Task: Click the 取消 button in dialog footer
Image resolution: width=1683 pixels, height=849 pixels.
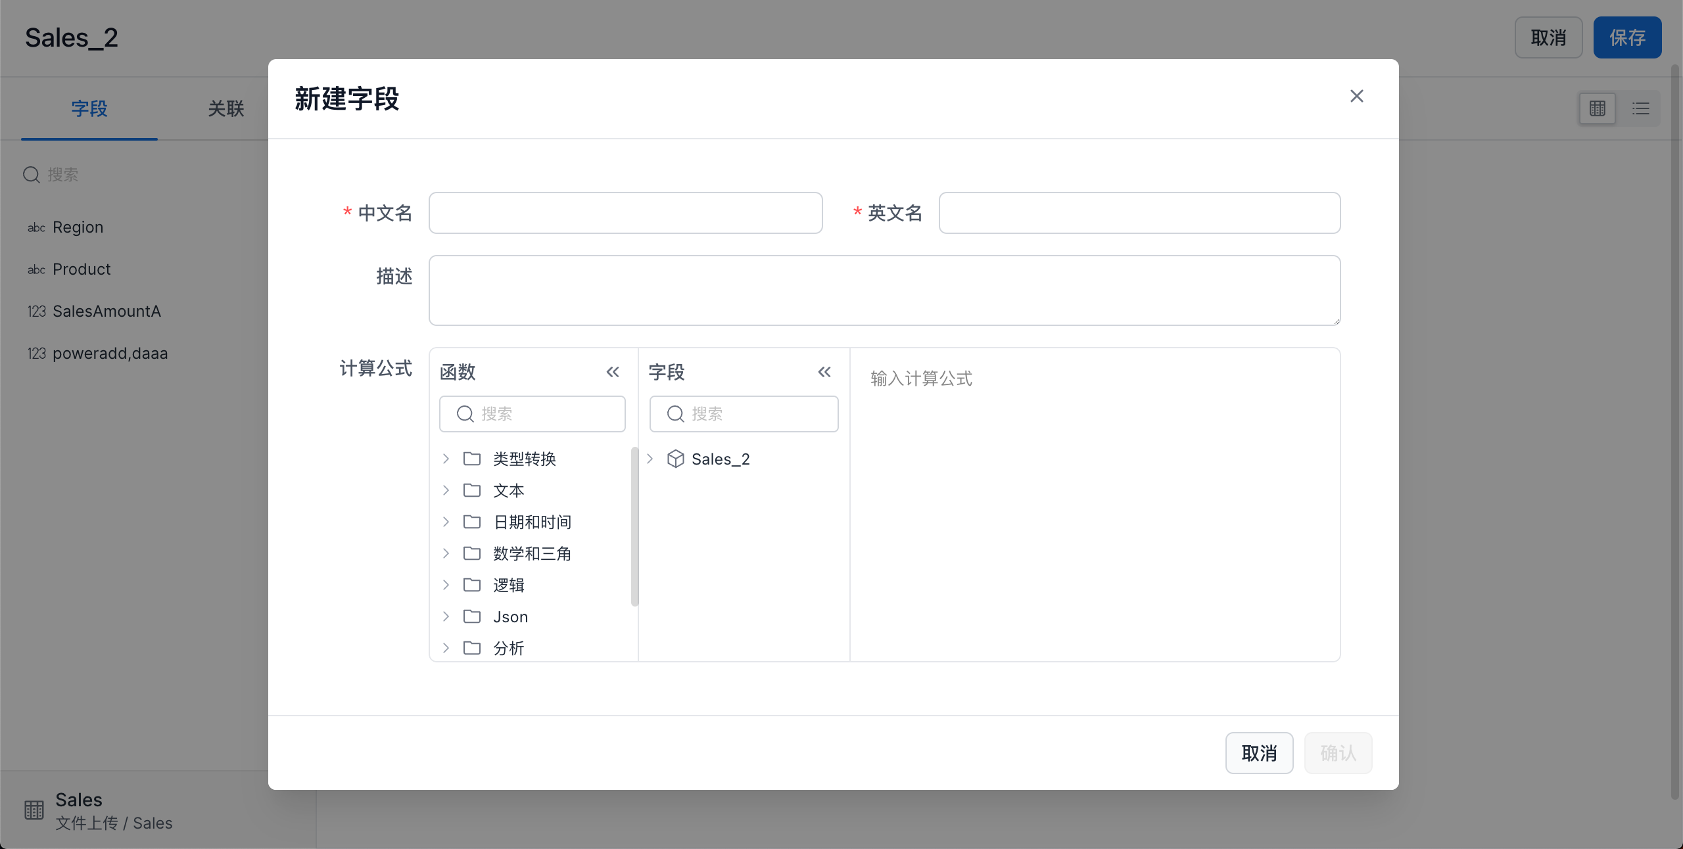Action: click(x=1259, y=753)
